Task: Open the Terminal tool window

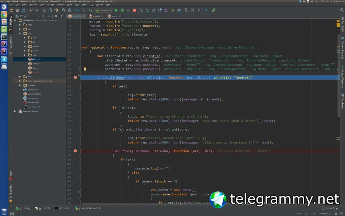Action: click(x=62, y=208)
